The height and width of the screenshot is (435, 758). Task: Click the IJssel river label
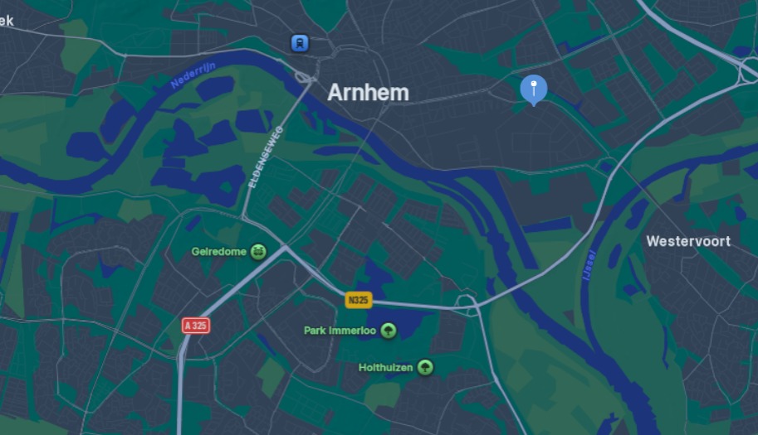click(x=589, y=265)
